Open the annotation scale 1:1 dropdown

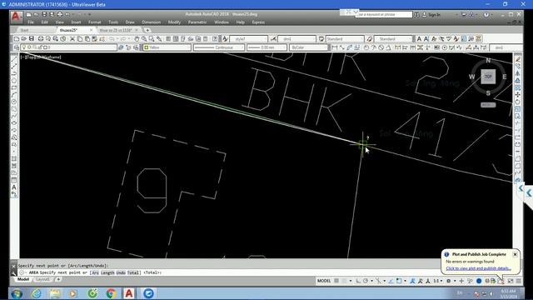(437, 281)
